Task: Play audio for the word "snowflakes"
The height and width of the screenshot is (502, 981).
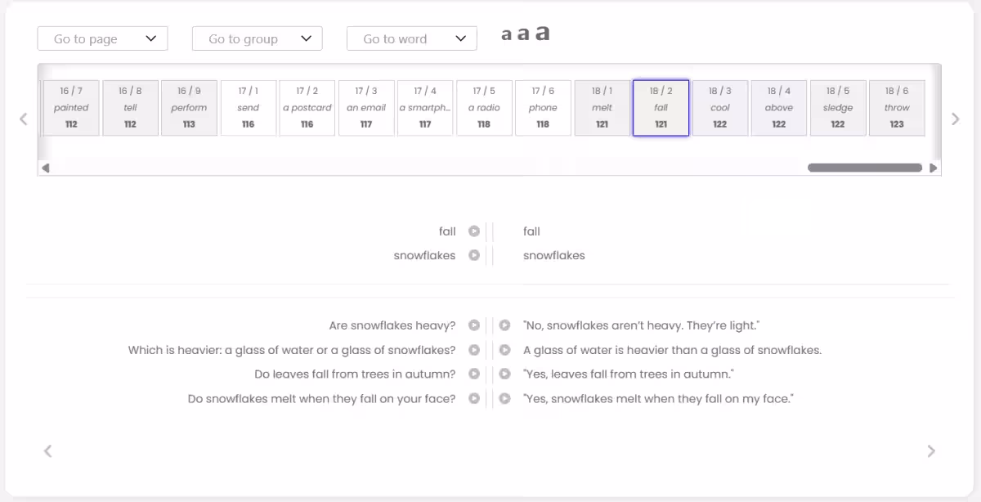Action: (473, 256)
